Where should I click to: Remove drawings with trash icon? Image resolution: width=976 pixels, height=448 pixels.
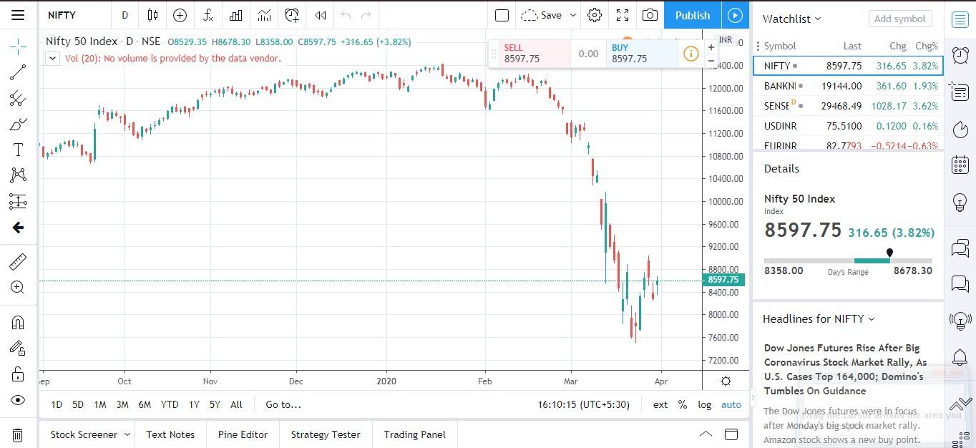(18, 435)
